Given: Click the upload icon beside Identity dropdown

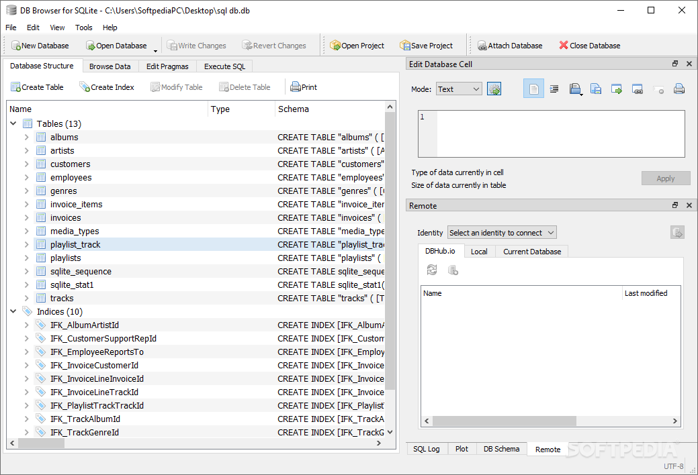Looking at the screenshot, I should tap(677, 233).
